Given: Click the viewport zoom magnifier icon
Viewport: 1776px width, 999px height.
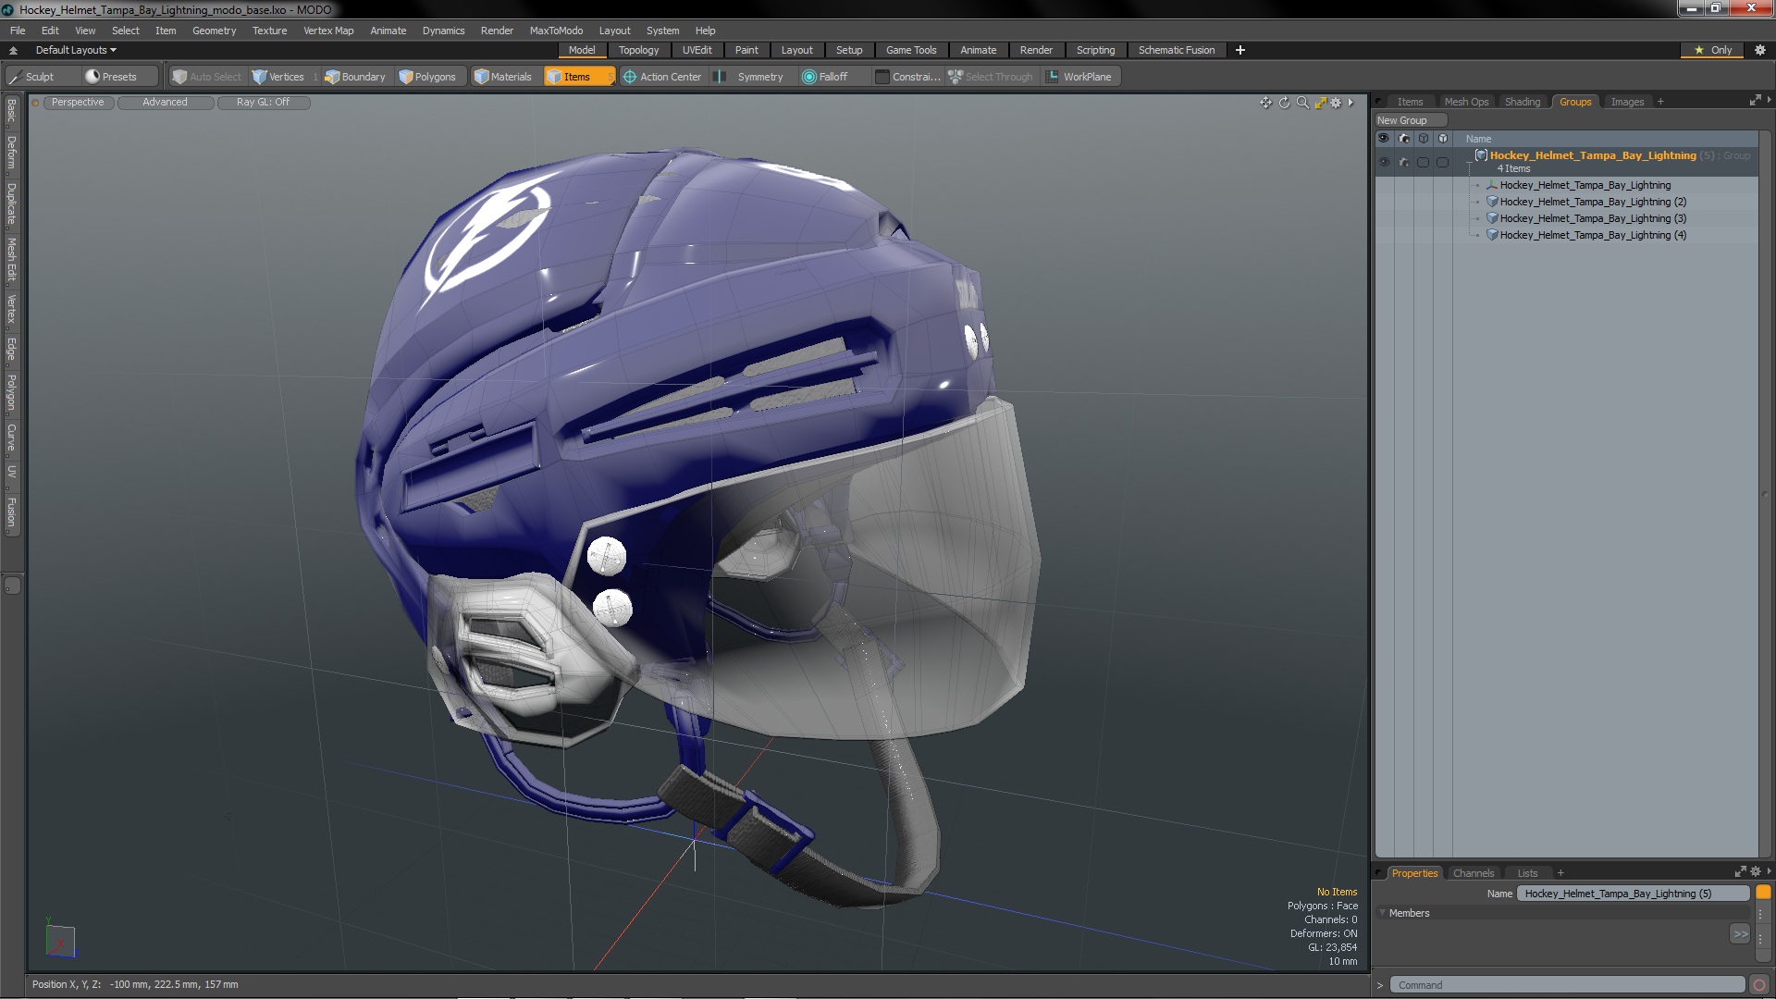Looking at the screenshot, I should pyautogui.click(x=1302, y=103).
